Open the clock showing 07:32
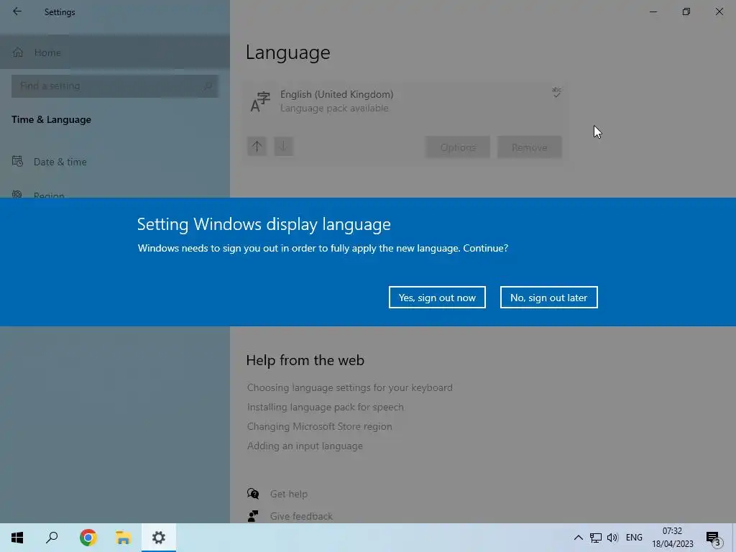The image size is (736, 552). (672, 538)
